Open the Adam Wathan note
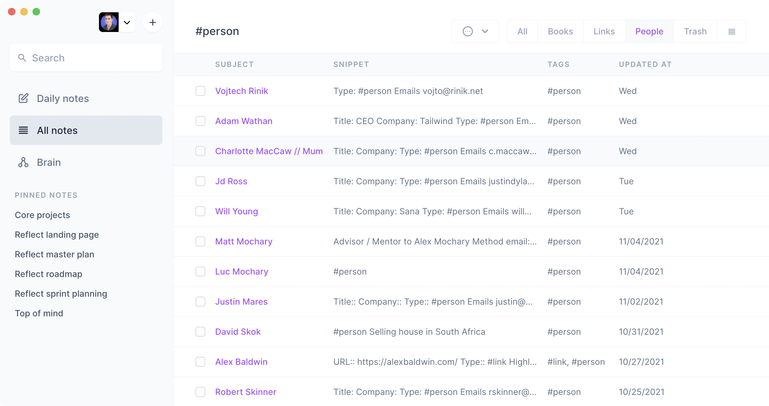This screenshot has width=769, height=406. (244, 121)
